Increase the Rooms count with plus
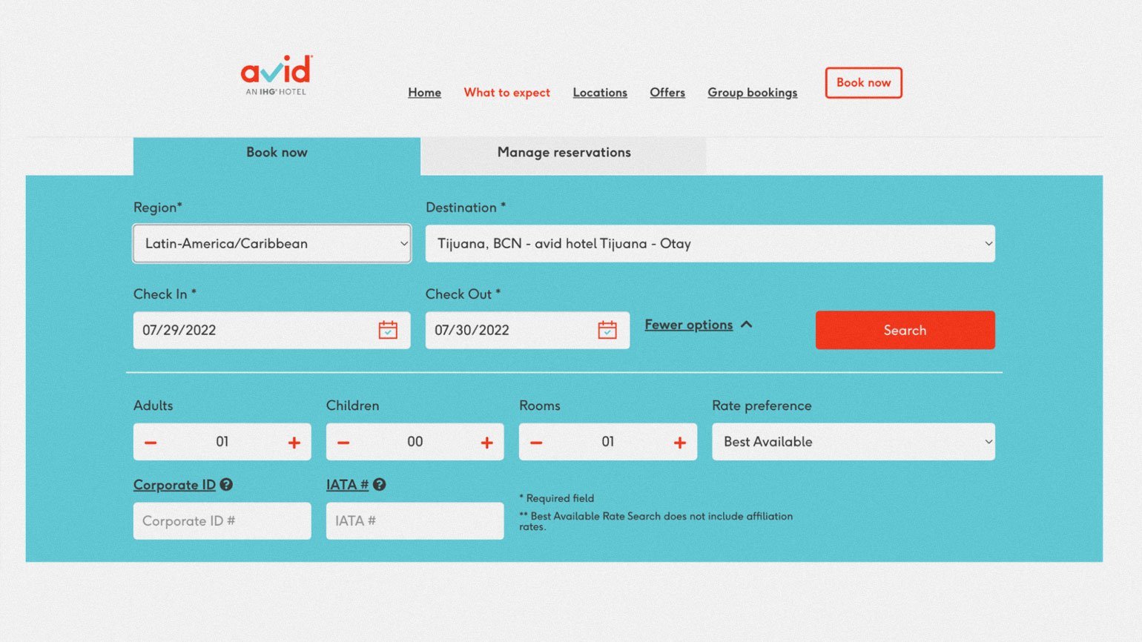The height and width of the screenshot is (642, 1142). [680, 443]
